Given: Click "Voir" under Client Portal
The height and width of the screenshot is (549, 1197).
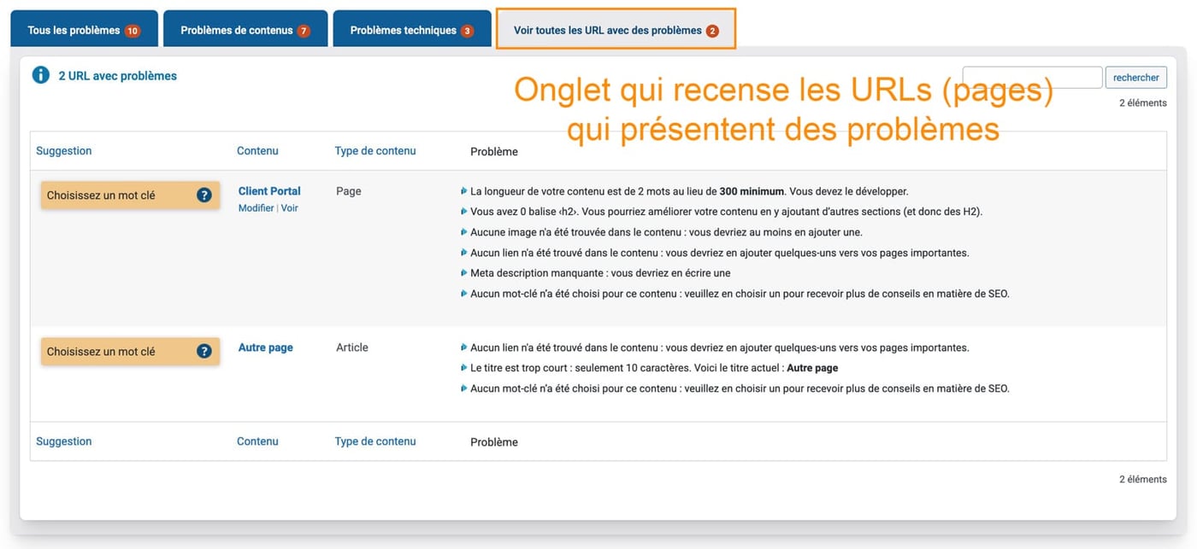Looking at the screenshot, I should pos(290,207).
